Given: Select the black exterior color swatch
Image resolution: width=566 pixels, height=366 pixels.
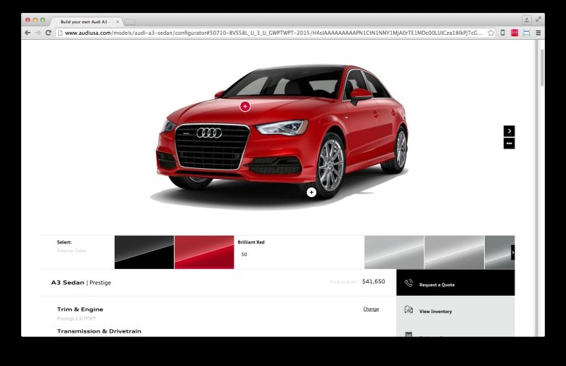Looking at the screenshot, I should tap(144, 252).
